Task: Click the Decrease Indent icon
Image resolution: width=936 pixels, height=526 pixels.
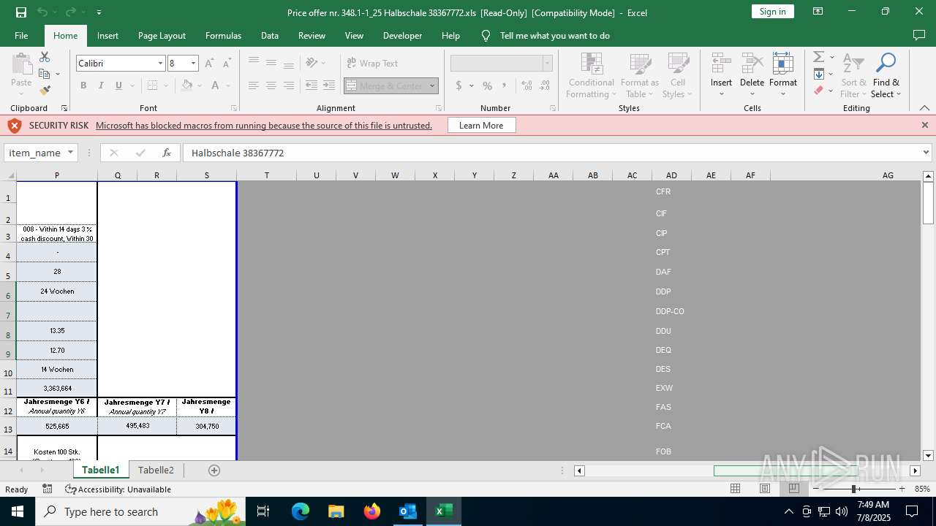Action: 312,85
